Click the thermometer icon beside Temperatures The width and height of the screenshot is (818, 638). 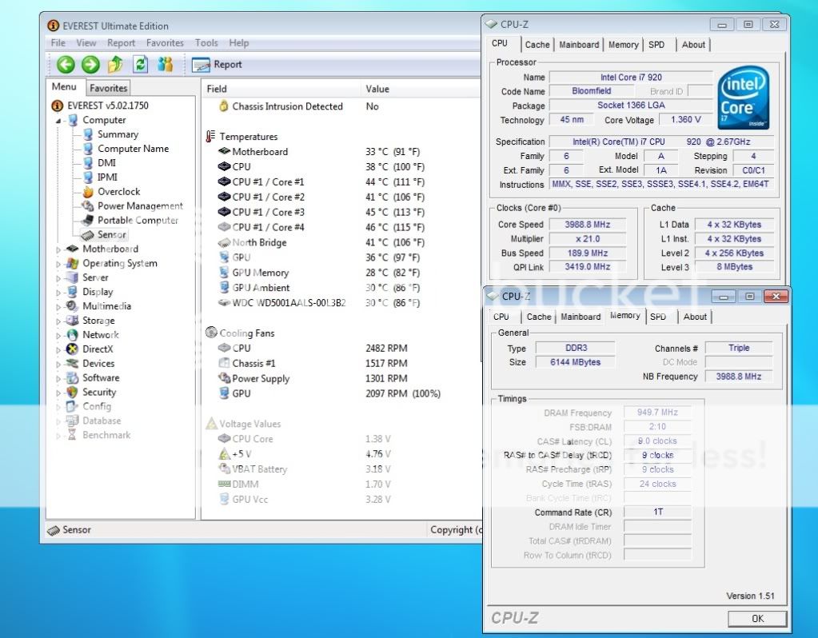click(211, 137)
